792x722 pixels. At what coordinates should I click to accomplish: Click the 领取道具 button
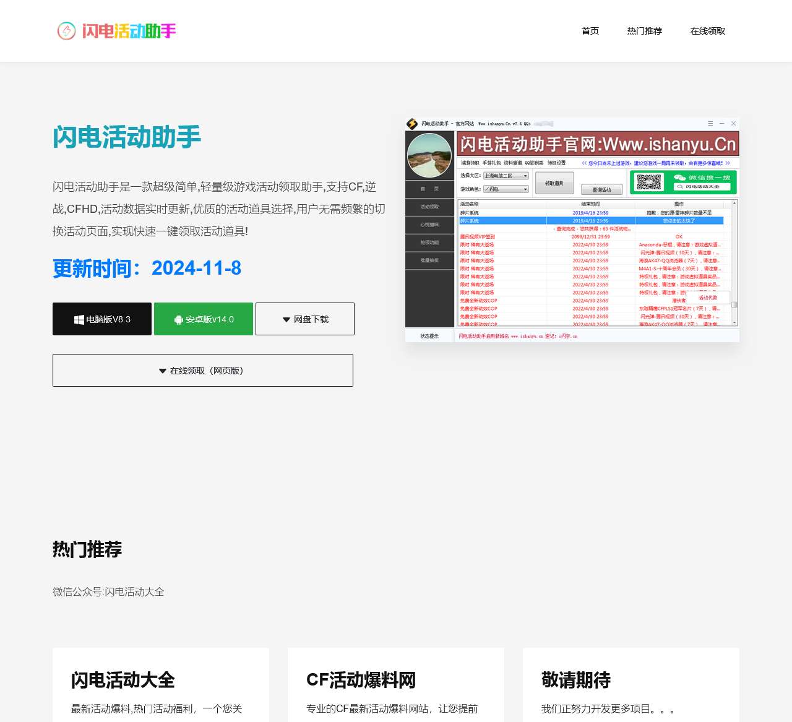tap(554, 183)
